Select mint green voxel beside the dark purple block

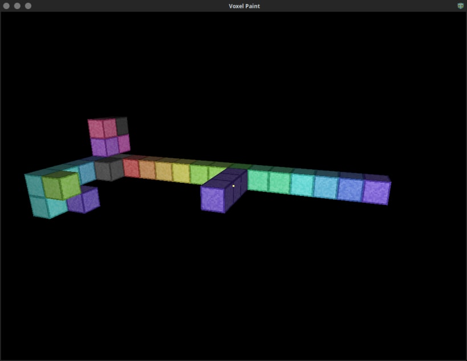tap(258, 180)
